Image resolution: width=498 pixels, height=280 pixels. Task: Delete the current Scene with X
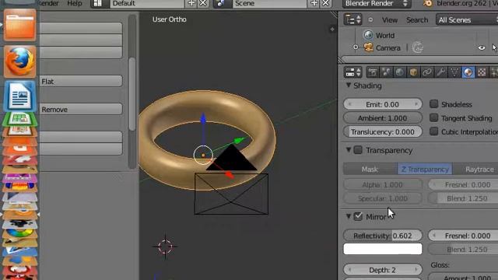[x=325, y=3]
